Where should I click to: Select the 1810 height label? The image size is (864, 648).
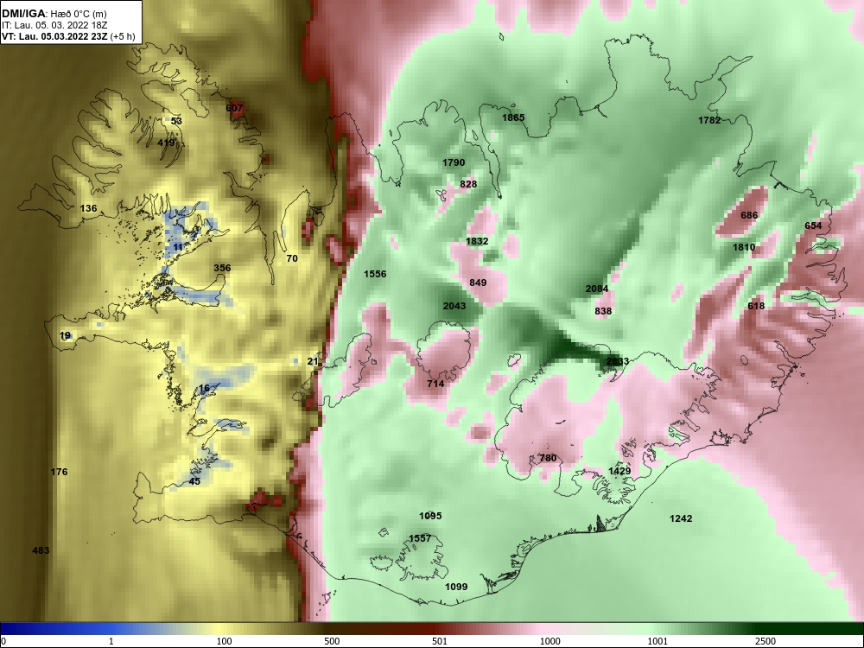click(x=744, y=248)
